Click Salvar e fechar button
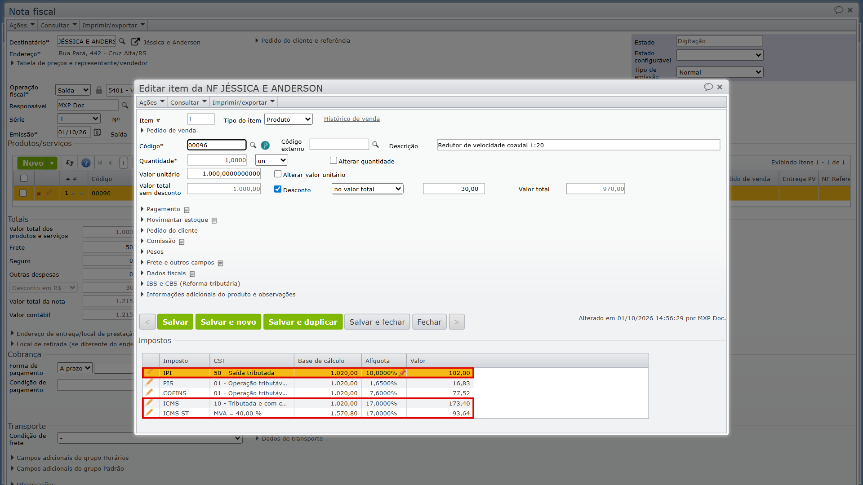 click(x=377, y=322)
